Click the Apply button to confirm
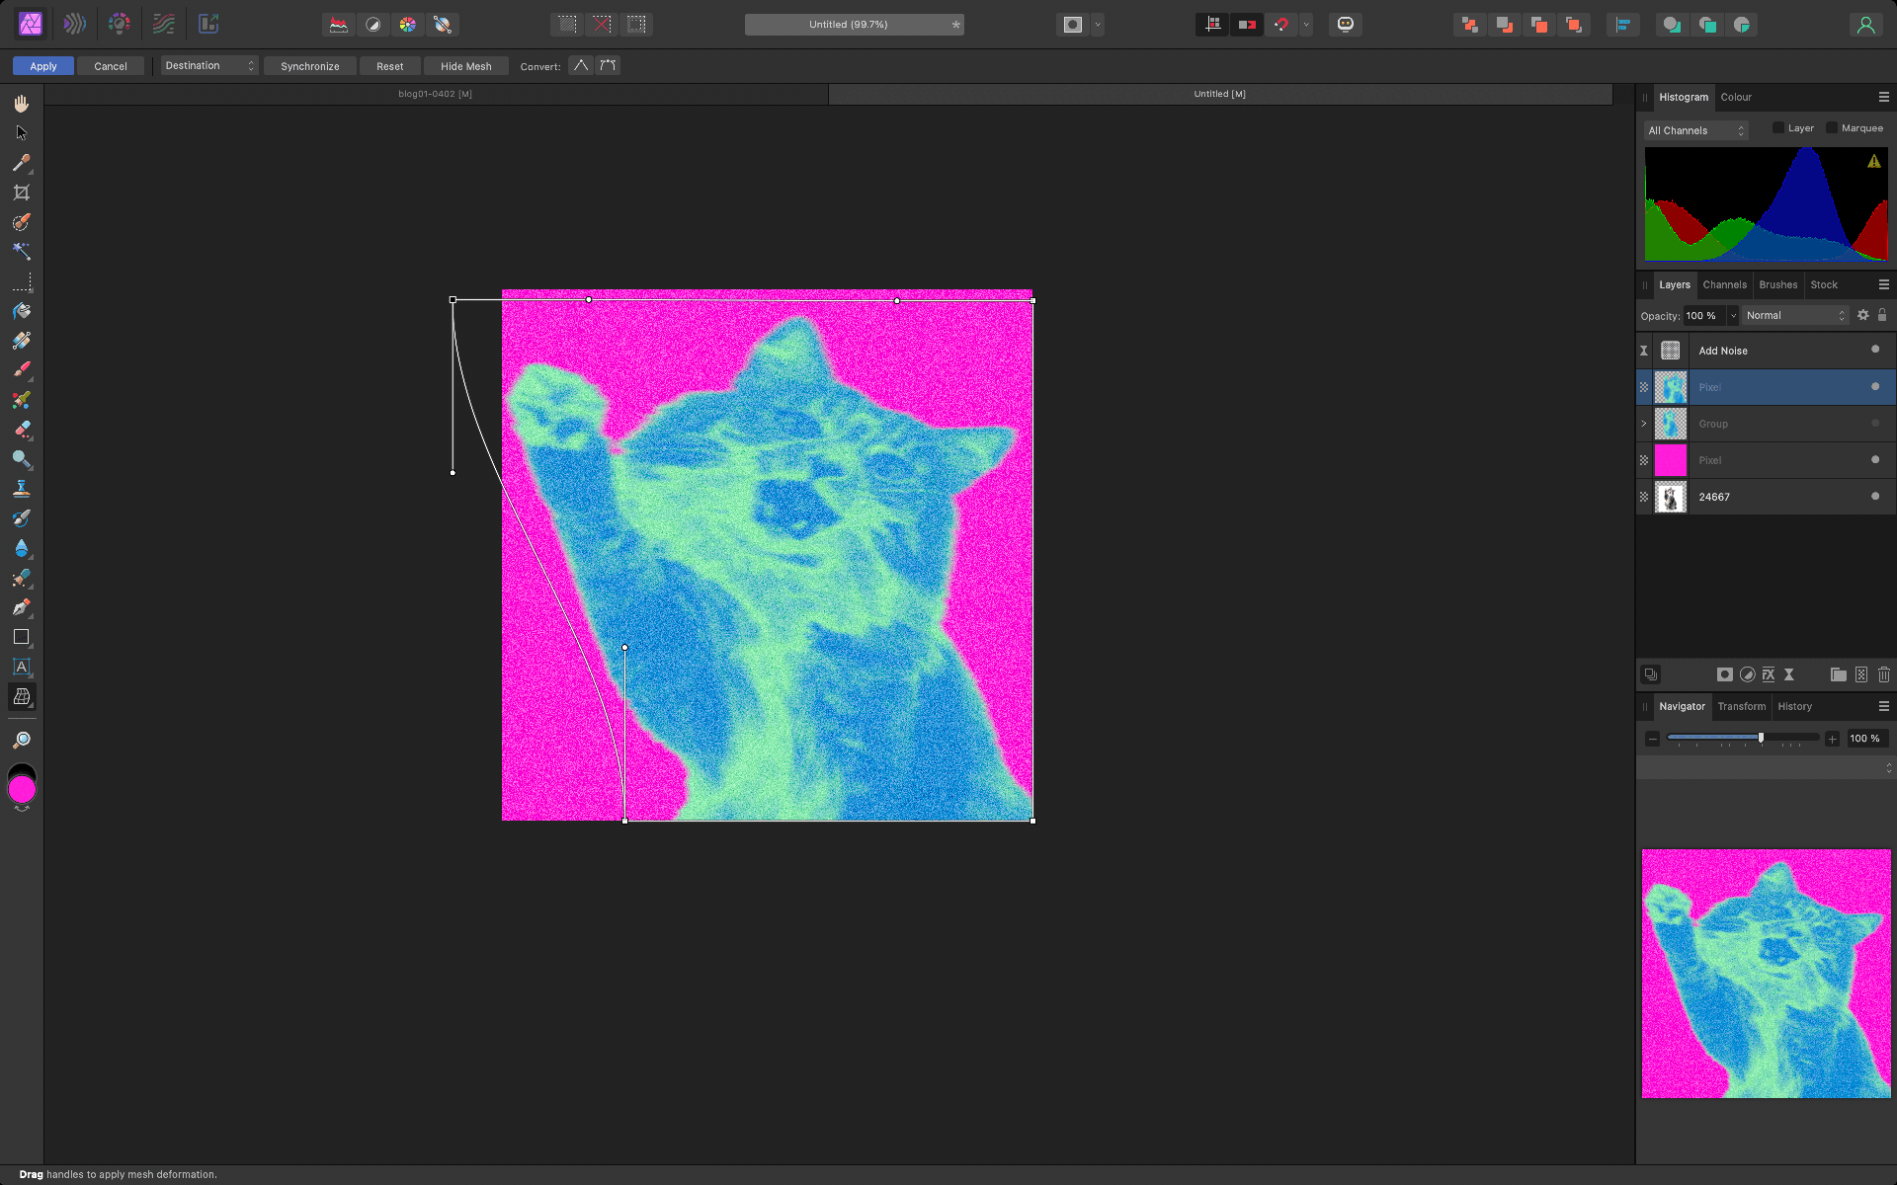This screenshot has width=1897, height=1185. tap(42, 65)
